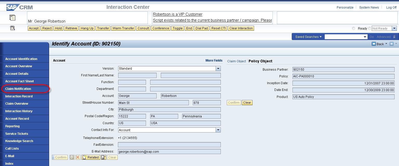Open the Personalize link

pyautogui.click(x=345, y=8)
